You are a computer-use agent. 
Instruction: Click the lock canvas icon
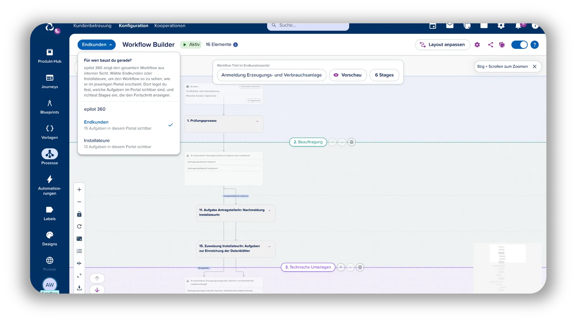(x=79, y=214)
